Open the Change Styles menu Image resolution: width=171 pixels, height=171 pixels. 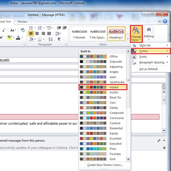(x=136, y=34)
